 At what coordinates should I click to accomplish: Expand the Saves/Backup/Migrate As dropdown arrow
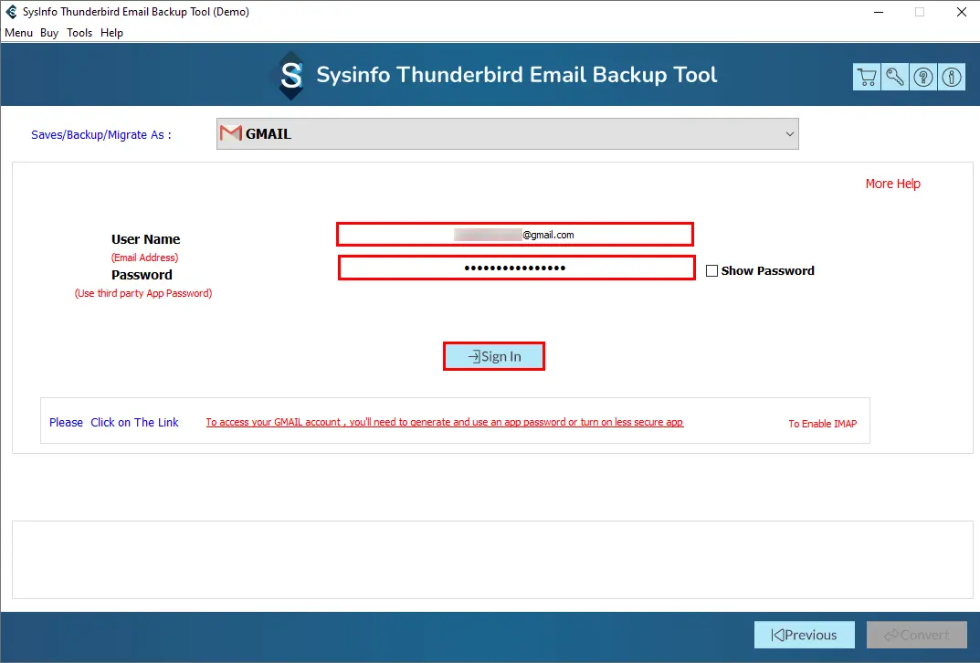point(789,134)
